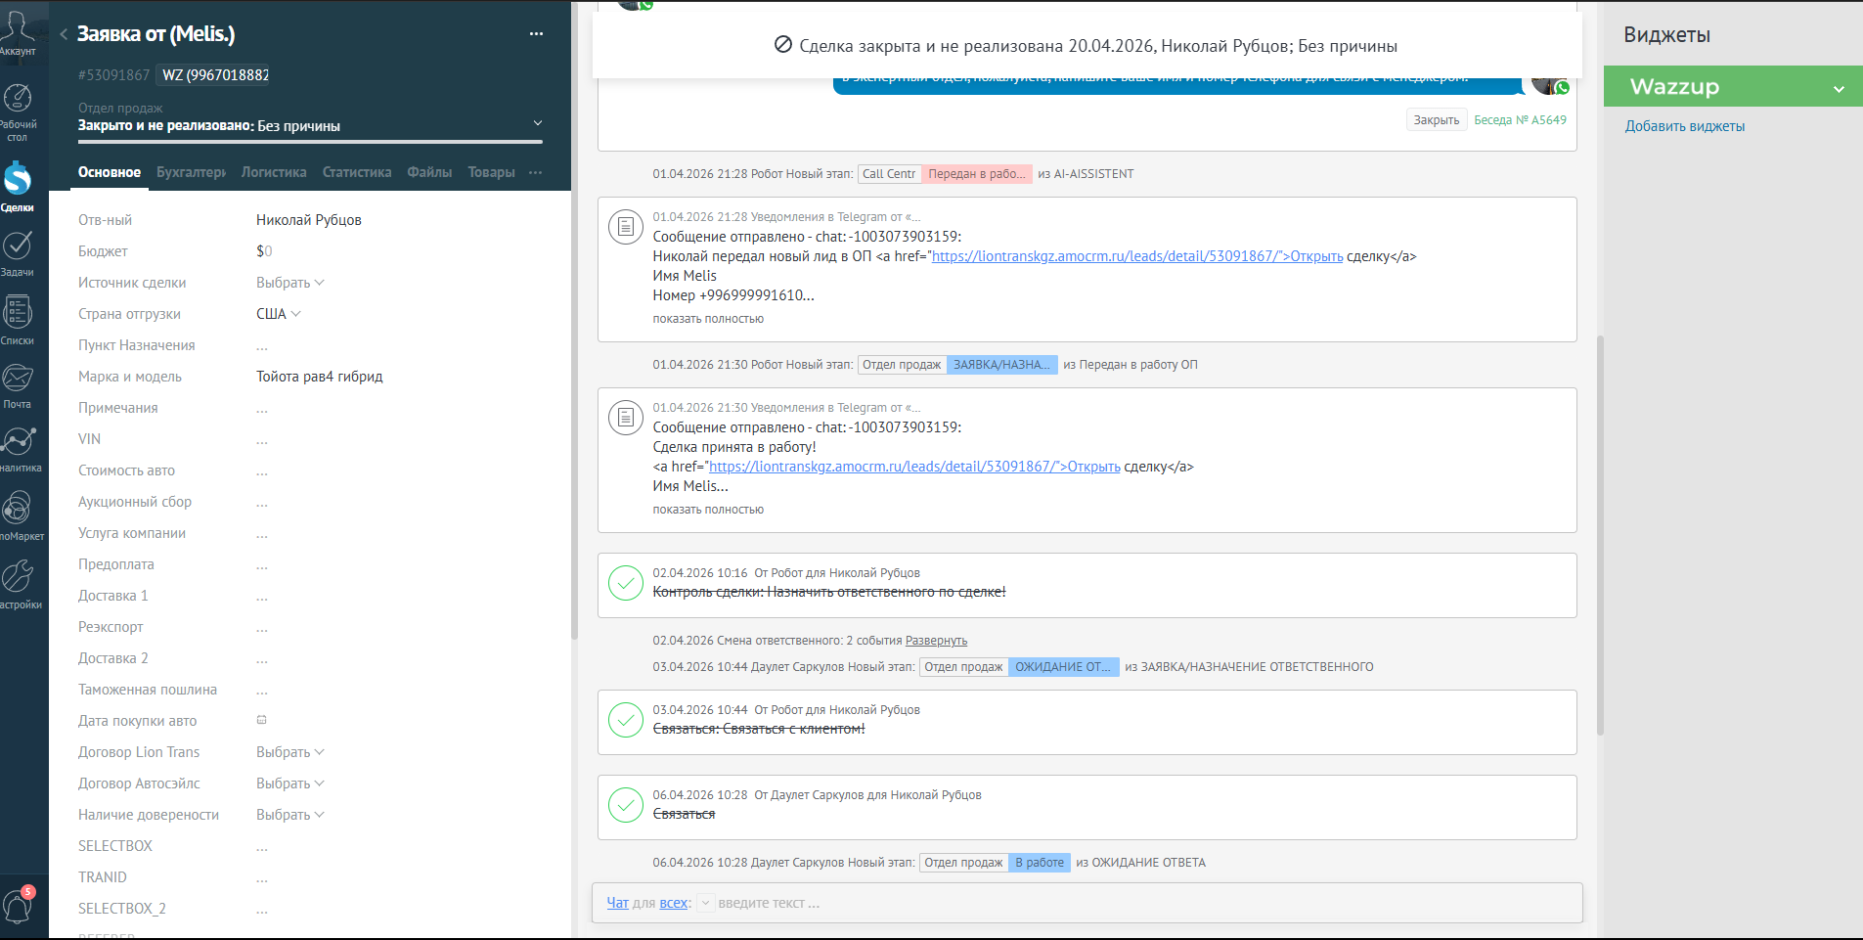
Task: Click the note icon of 21:28 Telegram notification
Action: 626,227
